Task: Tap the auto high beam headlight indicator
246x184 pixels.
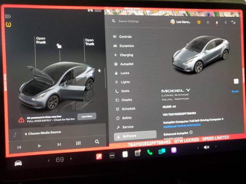Action: click(x=8, y=16)
